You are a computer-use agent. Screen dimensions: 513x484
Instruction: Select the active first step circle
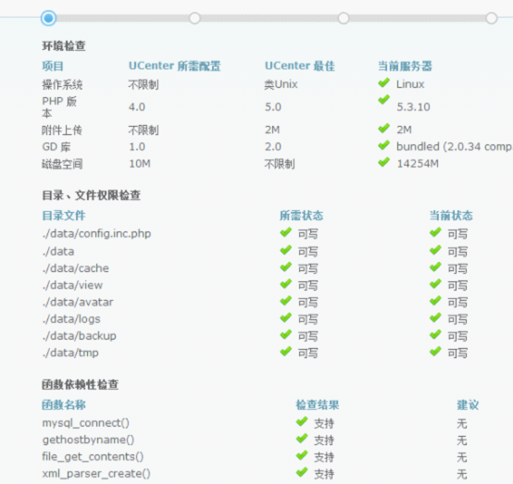pyautogui.click(x=48, y=18)
